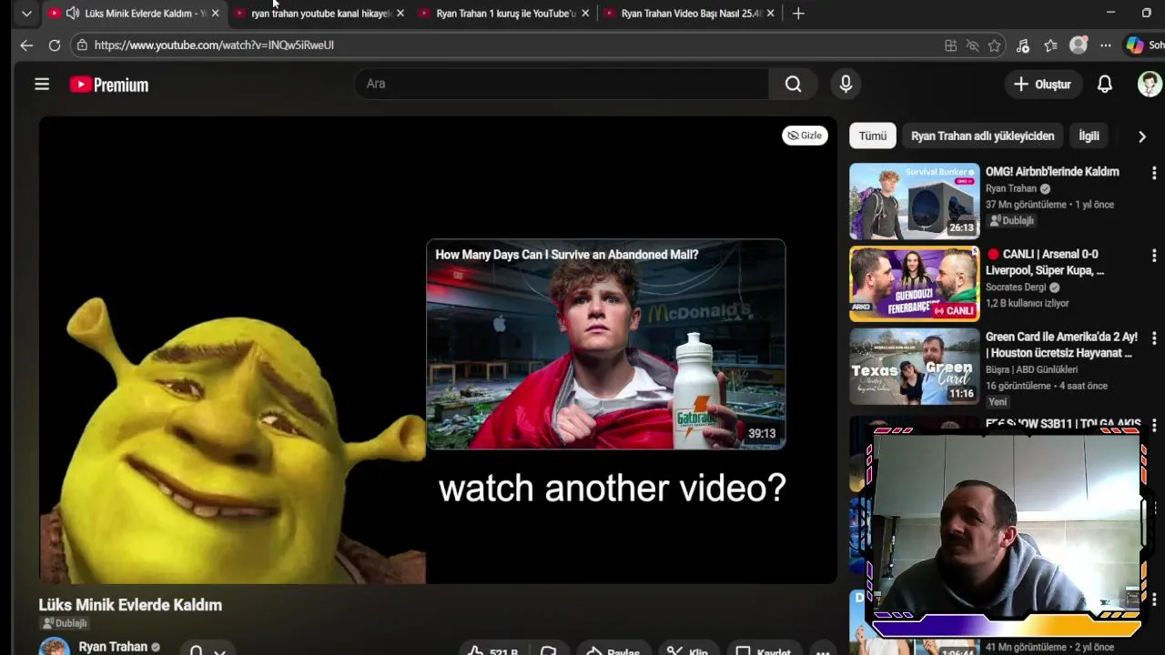Mute audio on the first tab
Screen dimensions: 1165x655
pos(72,14)
